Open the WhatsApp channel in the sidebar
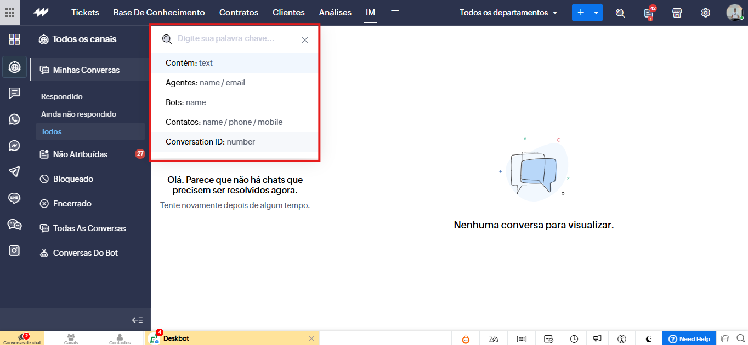Viewport: 748px width, 345px height. coord(14,119)
